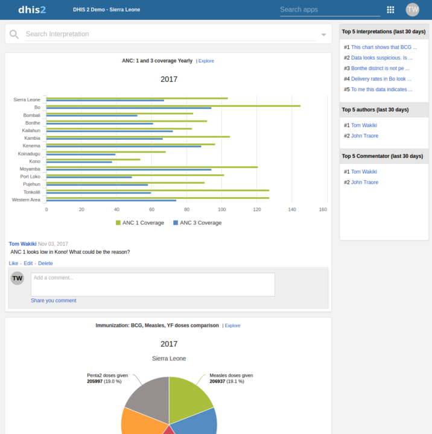Screen dimensions: 432x434
Task: Click the Moyamba axis label
Action: coord(30,169)
